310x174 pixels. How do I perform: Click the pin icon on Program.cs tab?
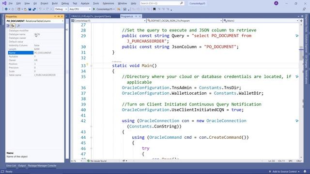[x=136, y=16]
